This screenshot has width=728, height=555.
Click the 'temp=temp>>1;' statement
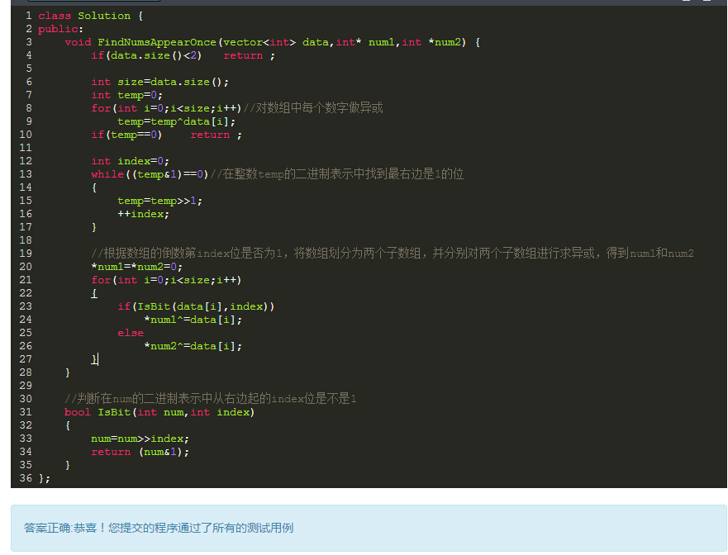(x=159, y=201)
